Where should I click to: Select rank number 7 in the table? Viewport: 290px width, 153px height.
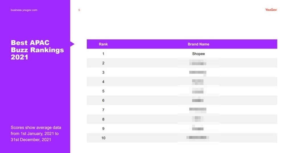click(103, 110)
